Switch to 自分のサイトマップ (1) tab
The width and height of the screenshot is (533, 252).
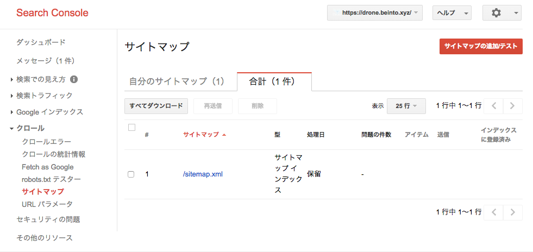click(x=177, y=81)
